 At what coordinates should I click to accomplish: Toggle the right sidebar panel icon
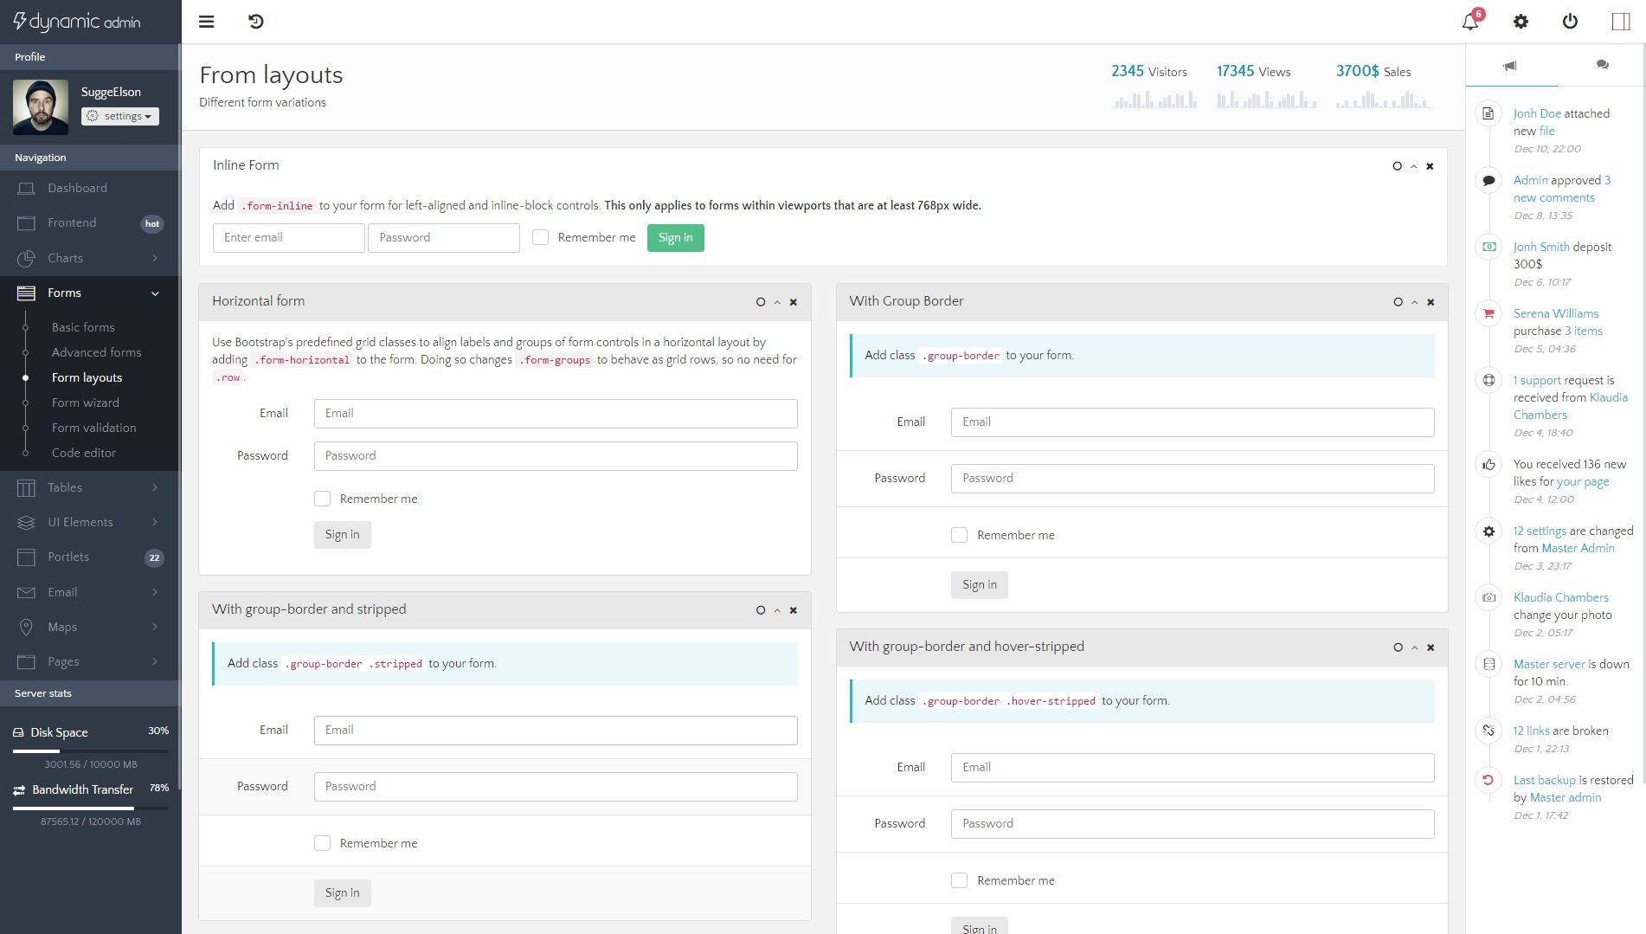pos(1620,22)
